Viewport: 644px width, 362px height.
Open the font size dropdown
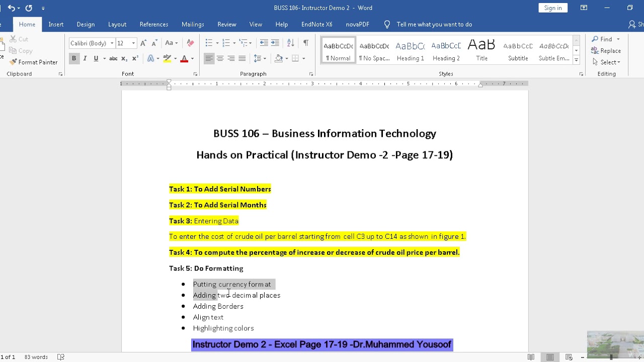133,43
